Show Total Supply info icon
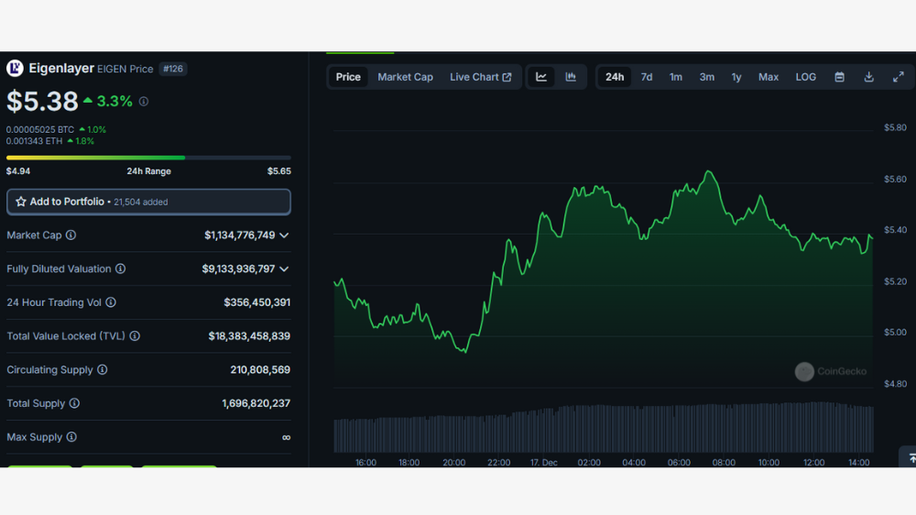 point(74,403)
